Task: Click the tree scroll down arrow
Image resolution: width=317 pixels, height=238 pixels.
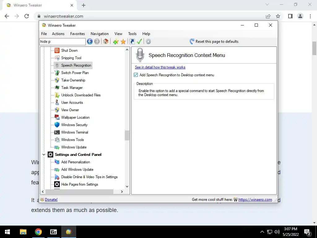Action: [127, 187]
